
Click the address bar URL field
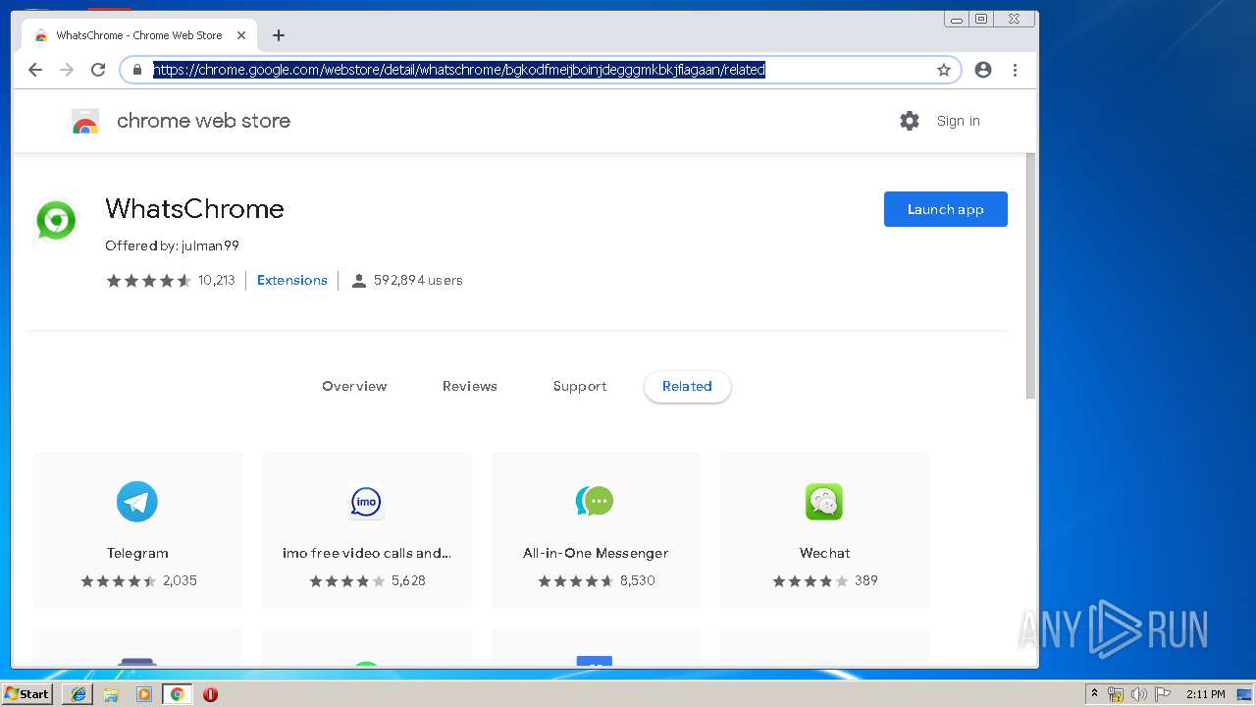(x=540, y=70)
